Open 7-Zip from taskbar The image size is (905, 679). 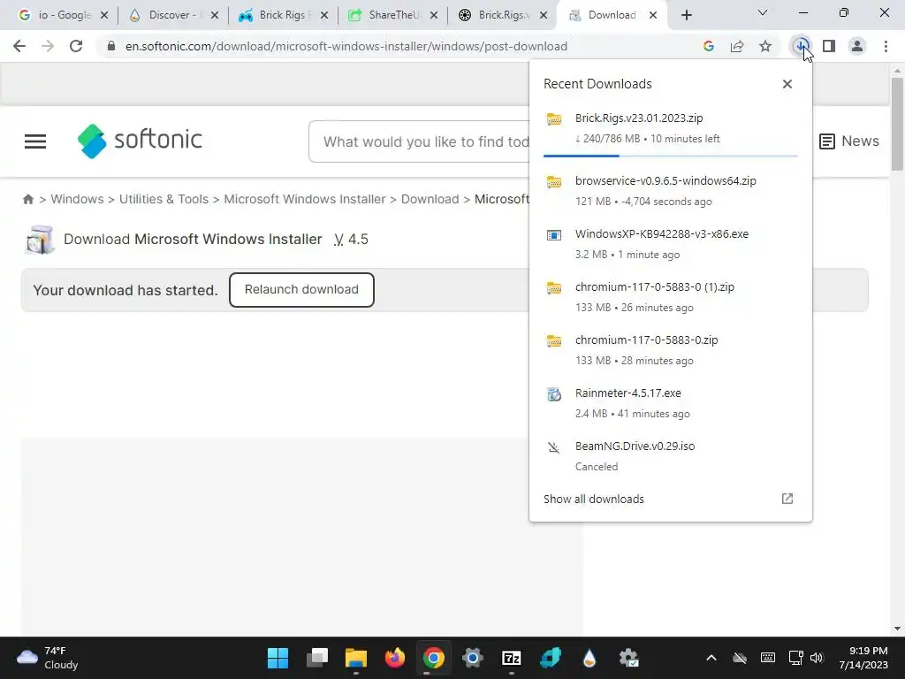512,658
